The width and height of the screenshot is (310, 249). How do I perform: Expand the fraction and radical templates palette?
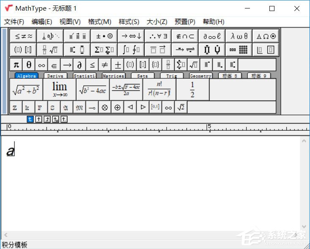coord(50,50)
